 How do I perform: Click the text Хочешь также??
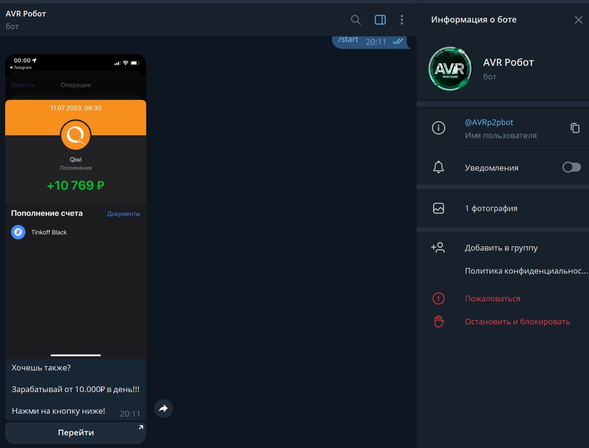coord(41,368)
